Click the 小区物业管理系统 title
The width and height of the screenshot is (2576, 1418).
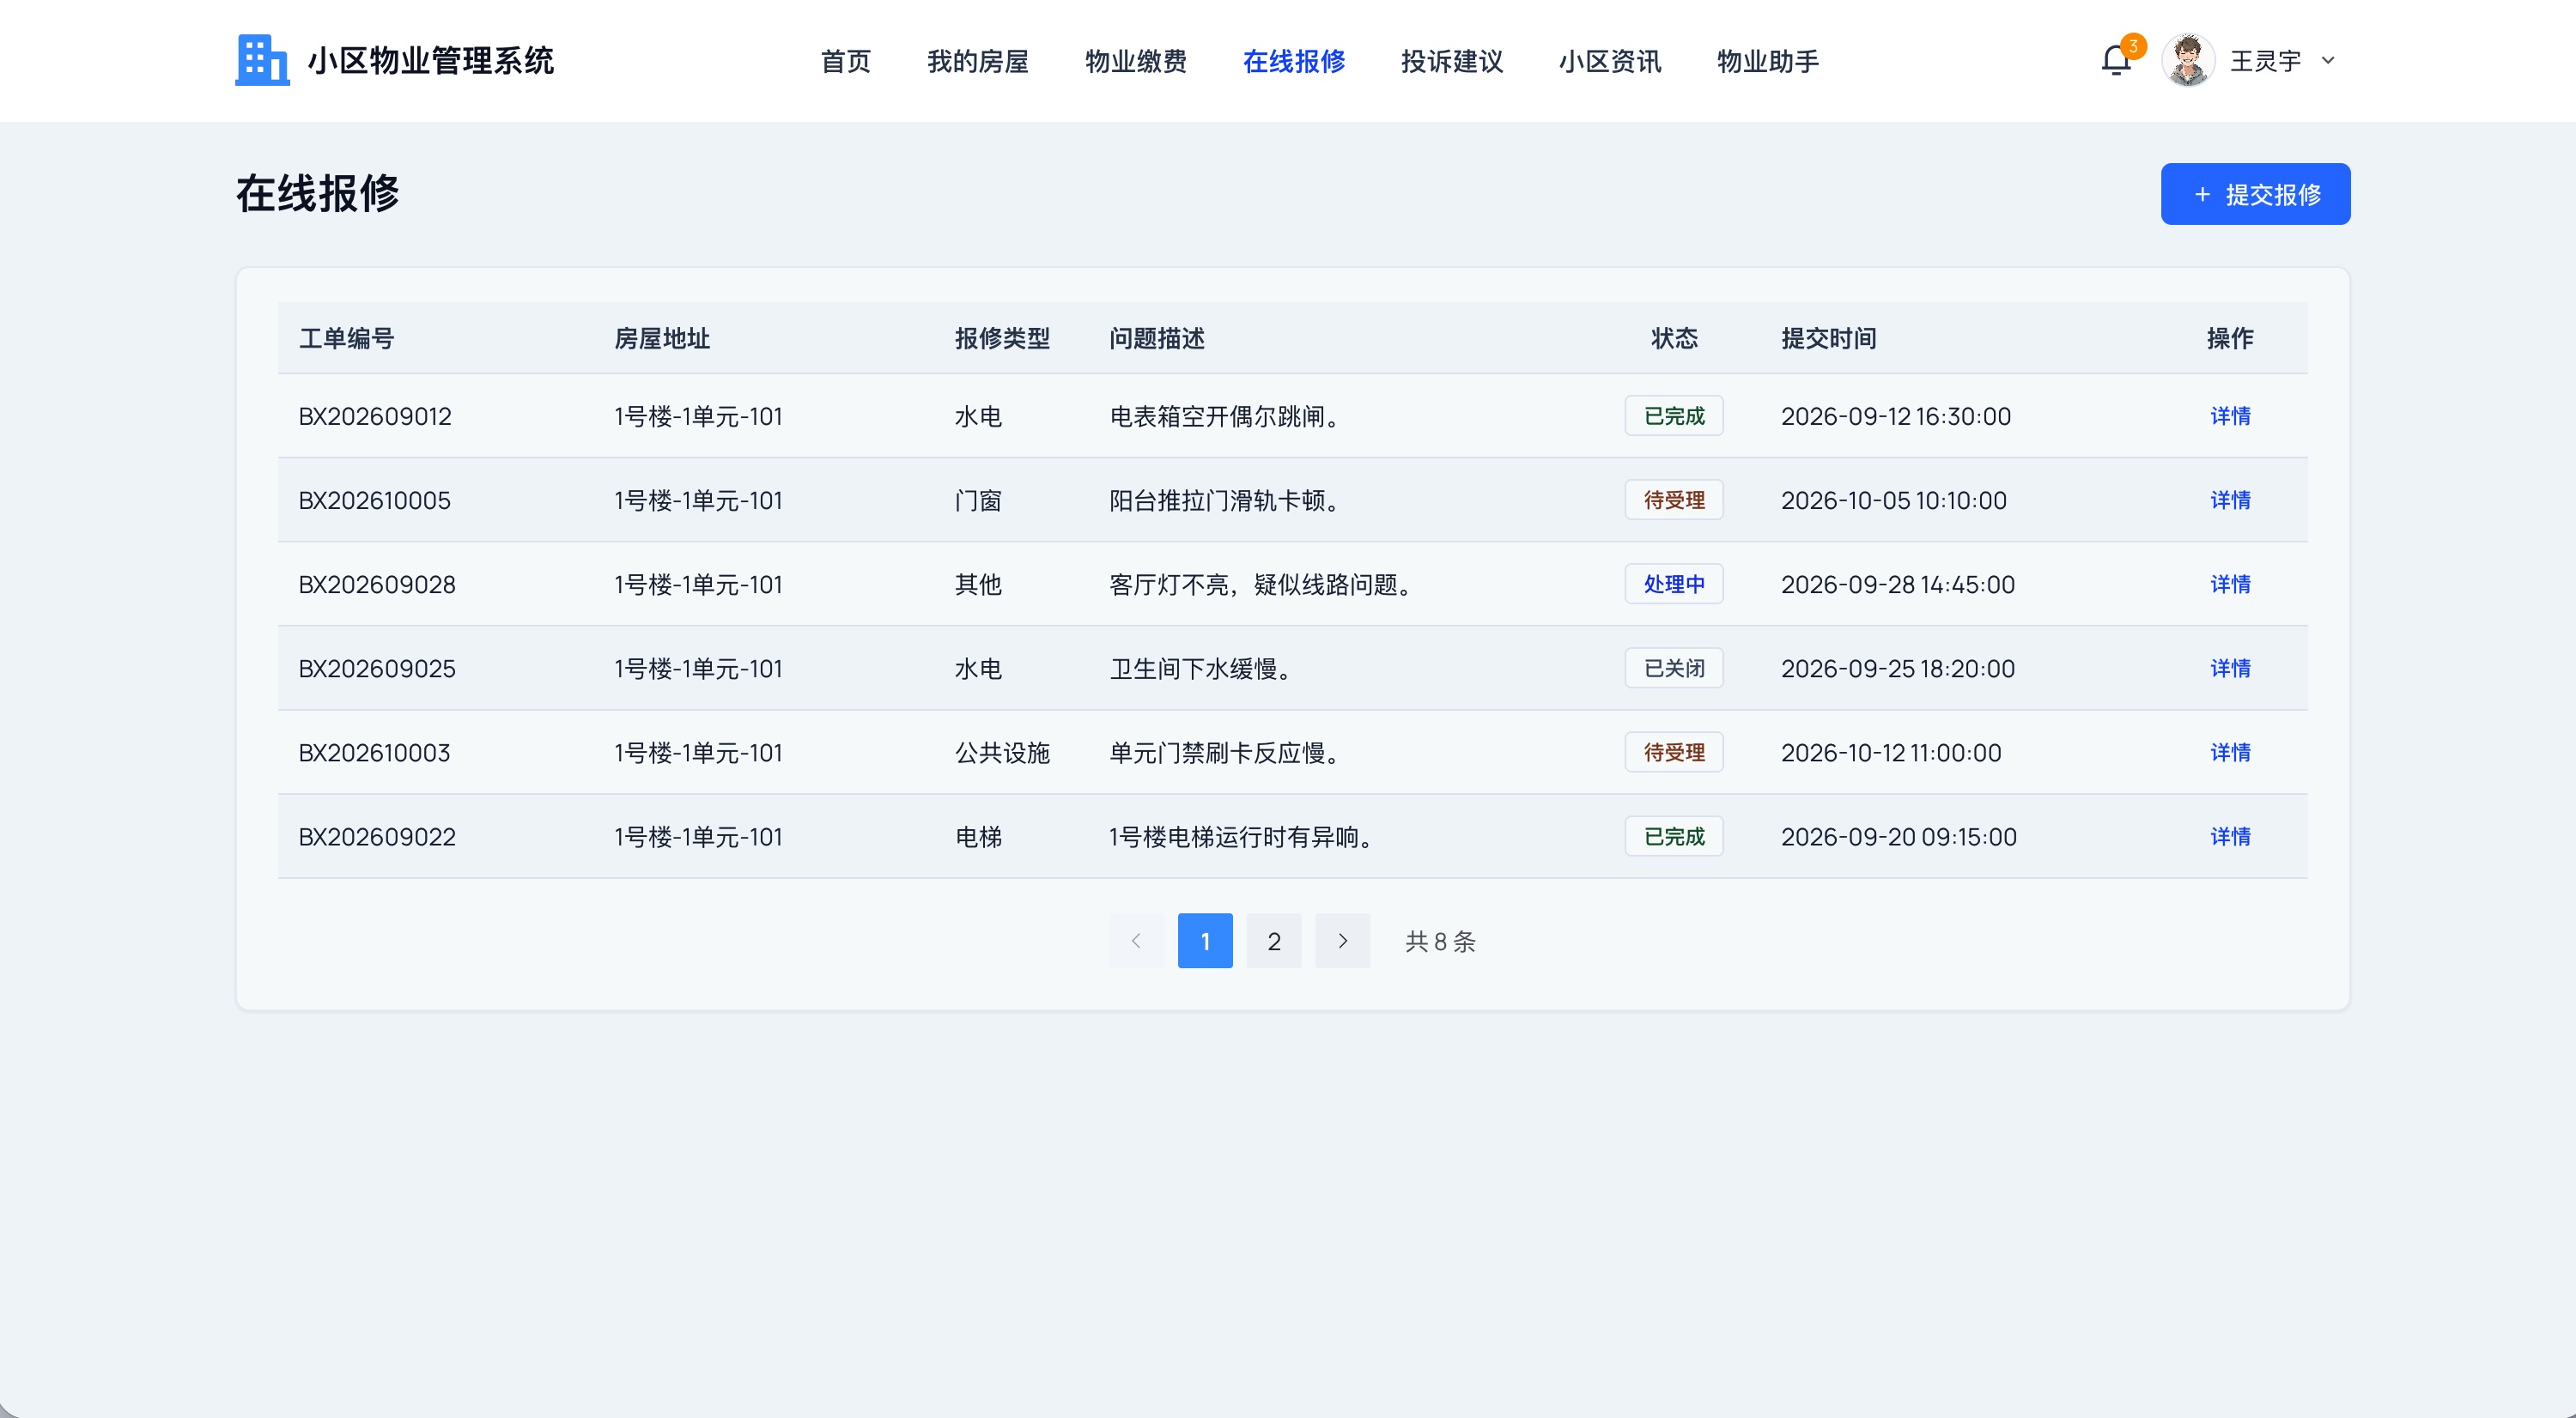(x=430, y=60)
